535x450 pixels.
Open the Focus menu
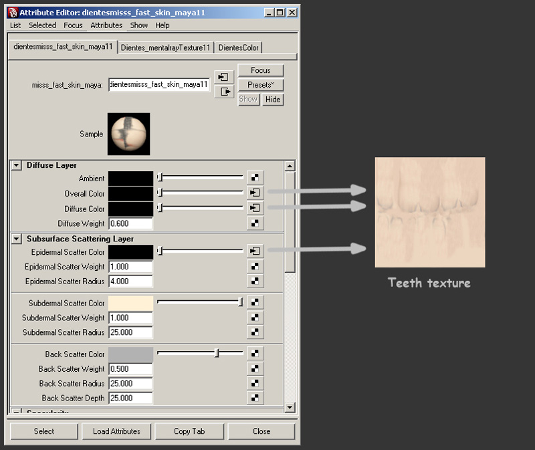pyautogui.click(x=73, y=25)
